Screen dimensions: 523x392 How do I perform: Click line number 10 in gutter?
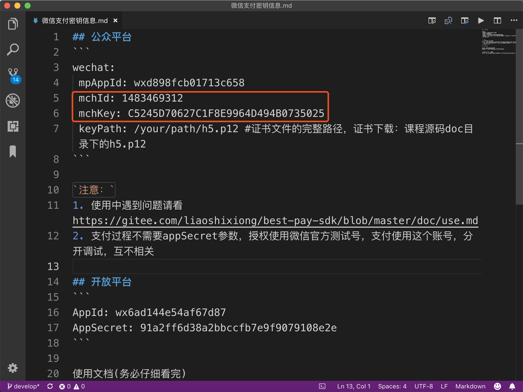point(53,190)
